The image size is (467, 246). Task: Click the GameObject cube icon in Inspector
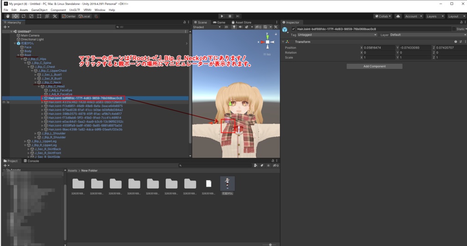(x=285, y=30)
